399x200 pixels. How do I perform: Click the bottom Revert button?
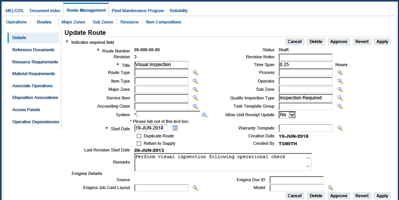(x=362, y=196)
